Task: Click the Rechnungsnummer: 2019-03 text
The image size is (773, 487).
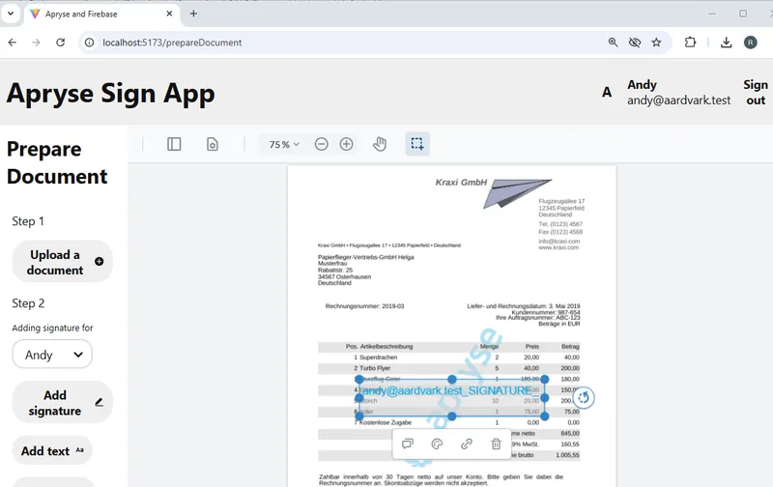Action: 365,306
